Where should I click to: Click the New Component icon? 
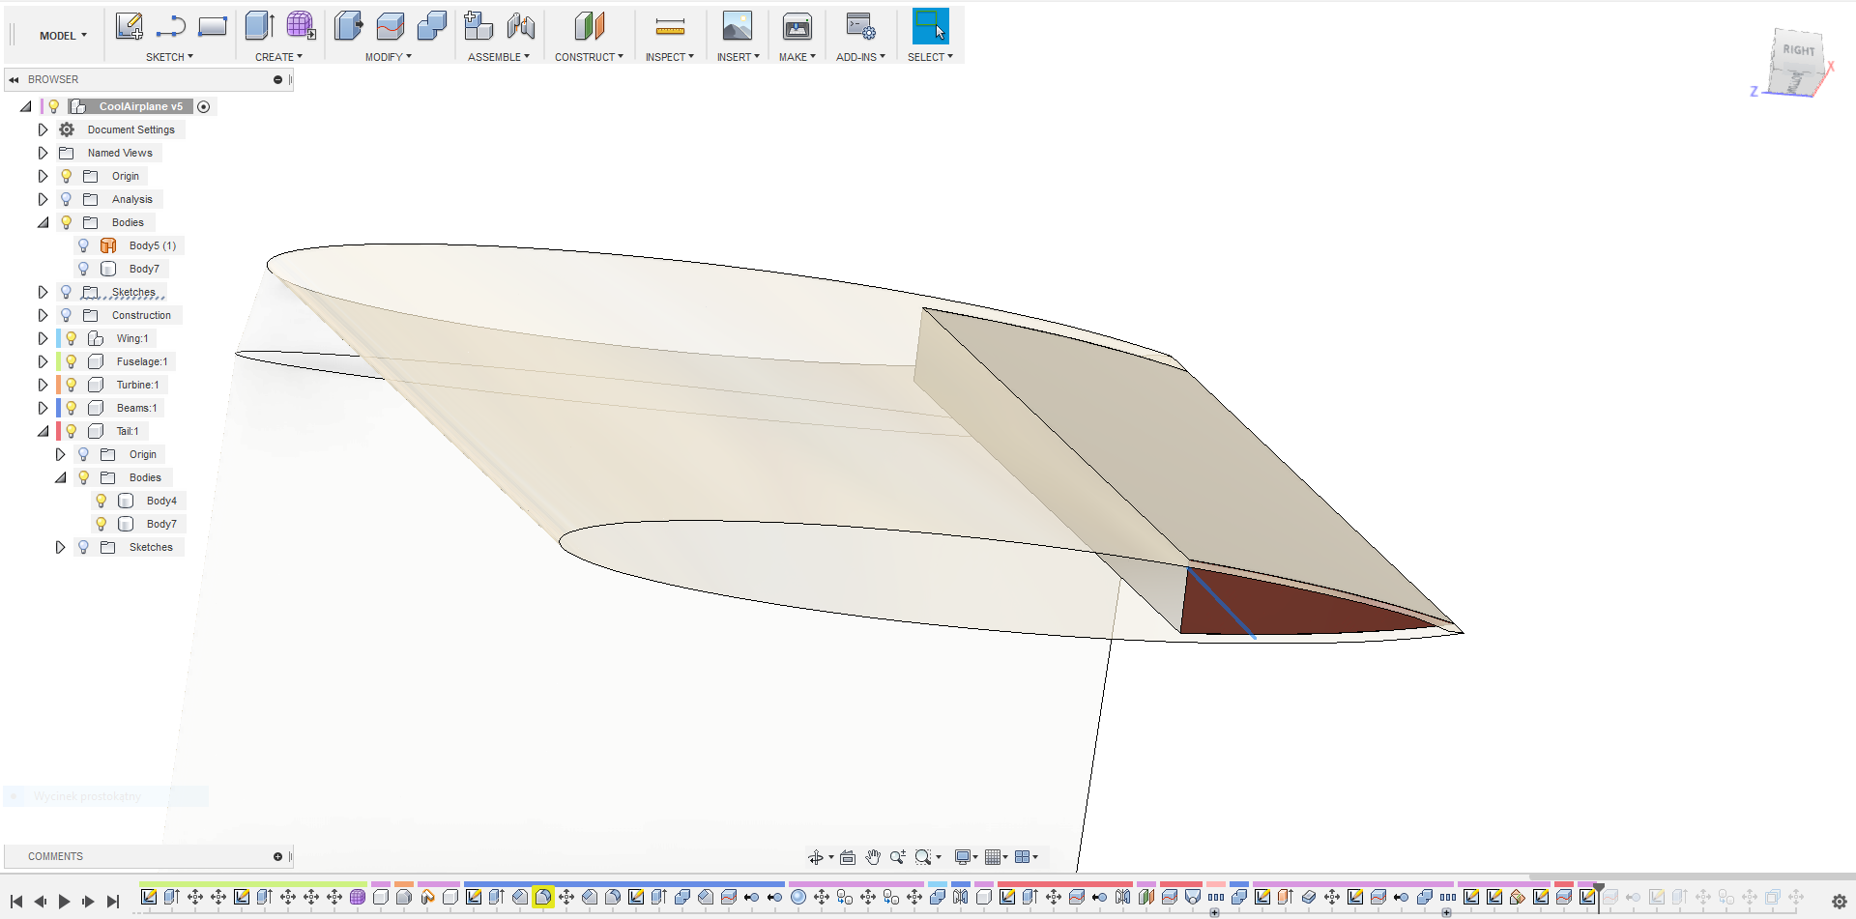pos(478,26)
